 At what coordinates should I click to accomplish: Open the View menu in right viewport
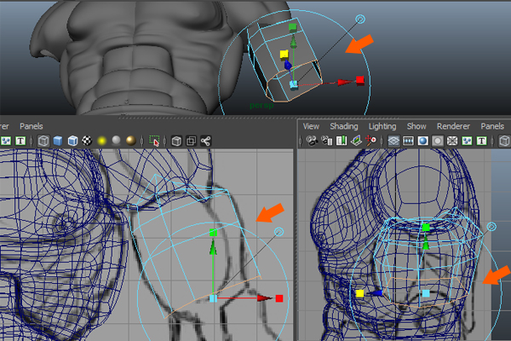pos(311,125)
